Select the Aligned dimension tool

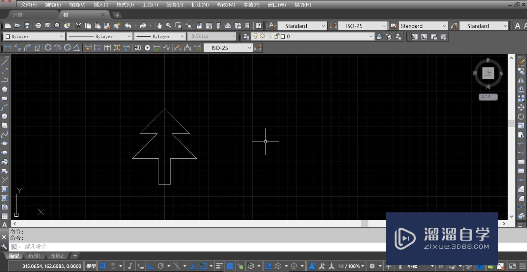(x=17, y=48)
